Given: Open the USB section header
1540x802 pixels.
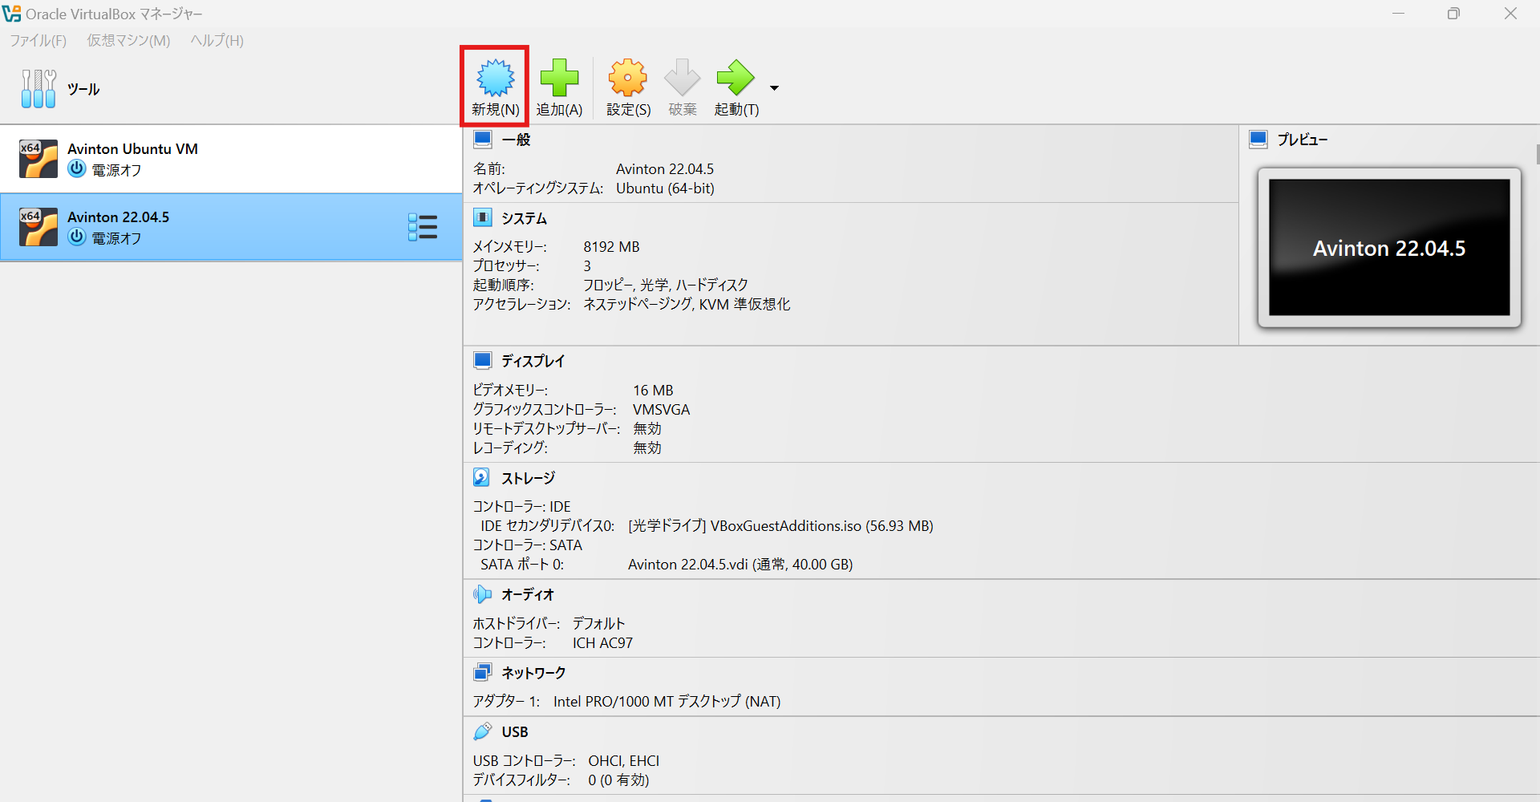Looking at the screenshot, I should [x=515, y=732].
